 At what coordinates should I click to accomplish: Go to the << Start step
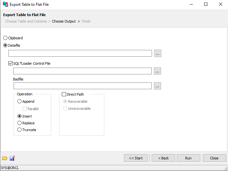point(136,158)
